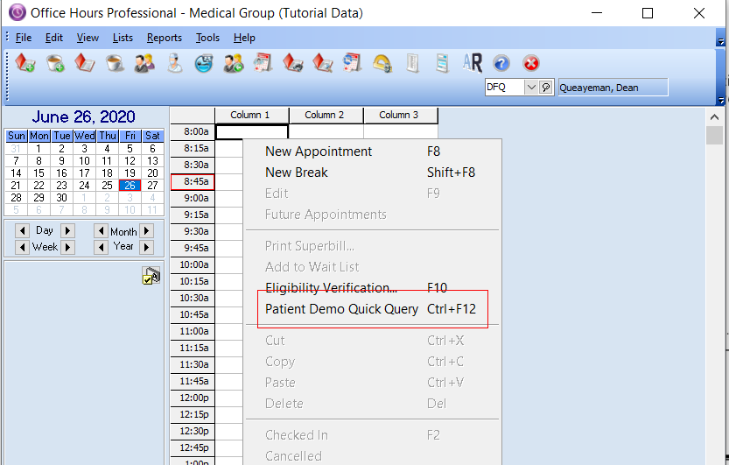
Task: Advance one day using Day right arrow
Action: point(67,230)
